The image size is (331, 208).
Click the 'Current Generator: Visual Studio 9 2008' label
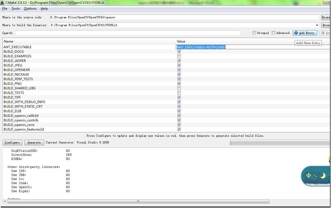click(77, 142)
